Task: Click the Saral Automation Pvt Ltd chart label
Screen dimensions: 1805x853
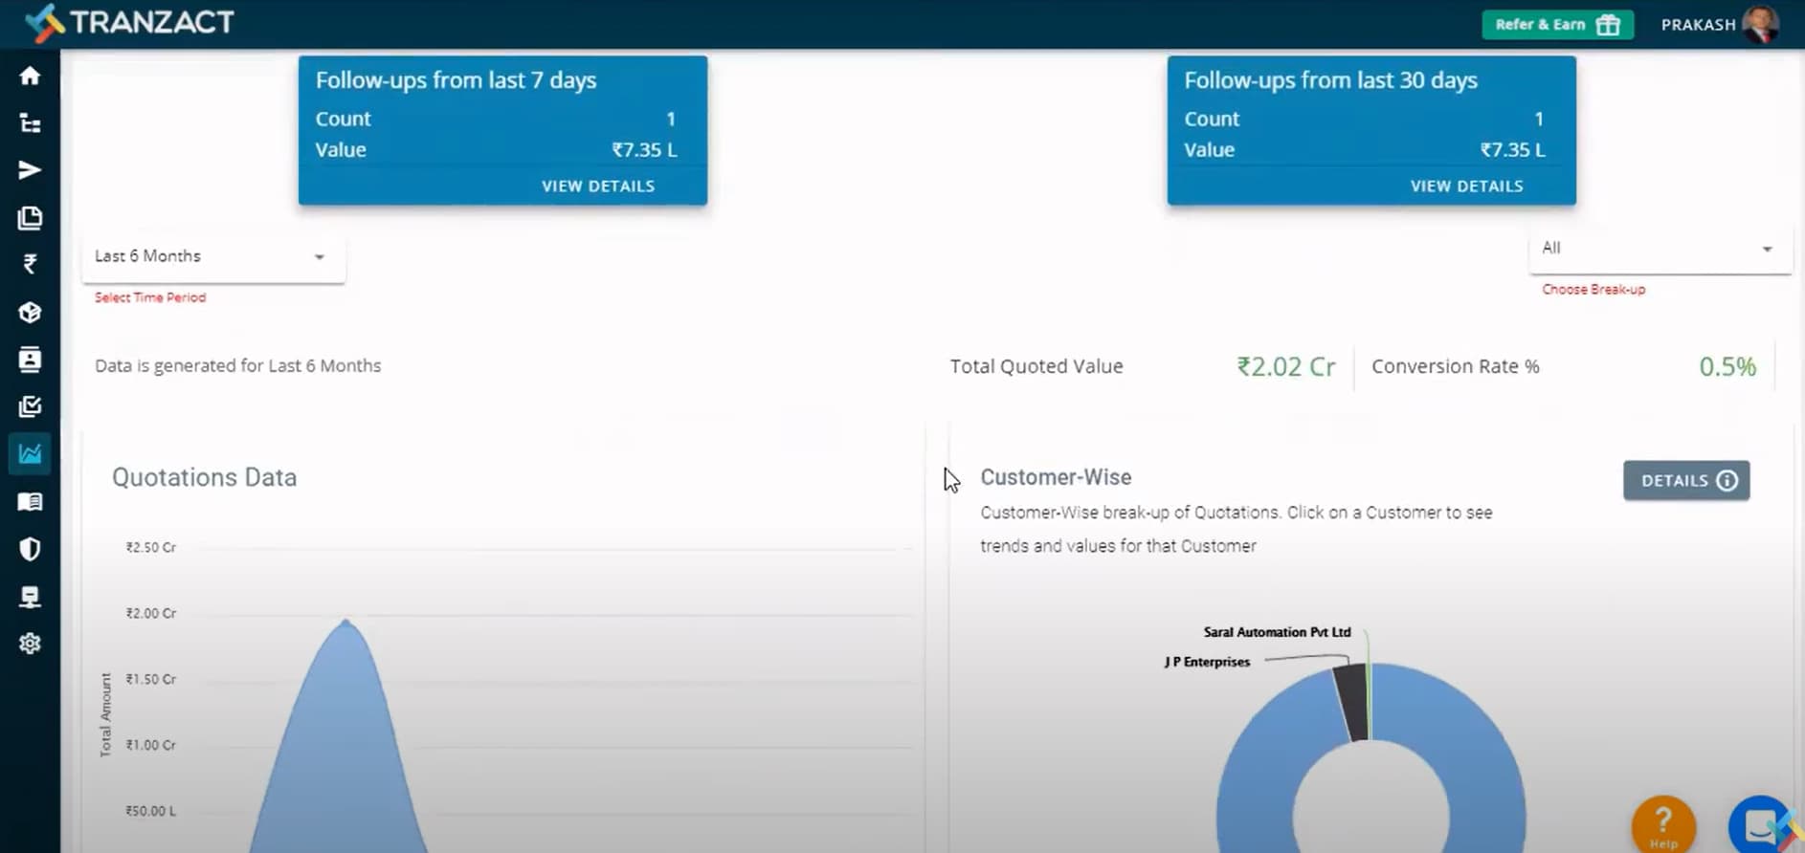Action: (x=1277, y=632)
